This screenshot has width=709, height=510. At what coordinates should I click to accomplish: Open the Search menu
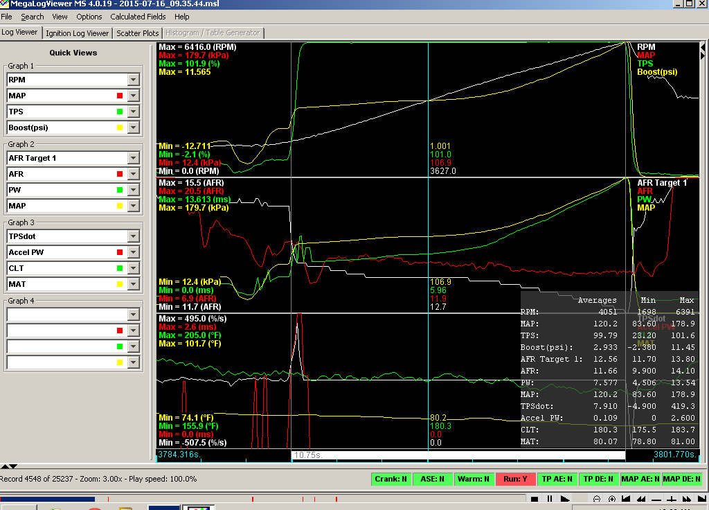click(32, 17)
